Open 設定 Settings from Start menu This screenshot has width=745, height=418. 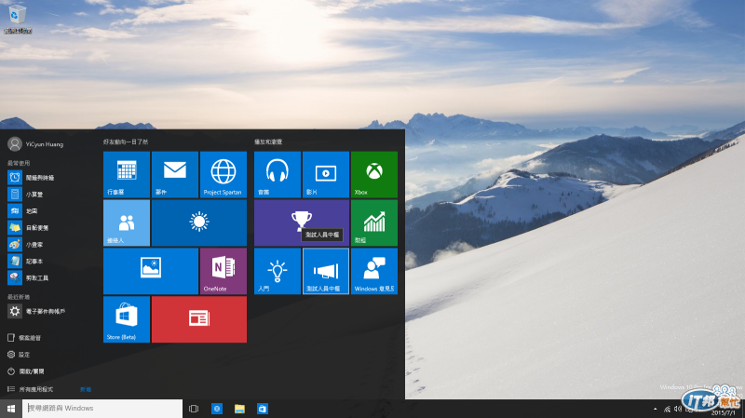pos(19,355)
